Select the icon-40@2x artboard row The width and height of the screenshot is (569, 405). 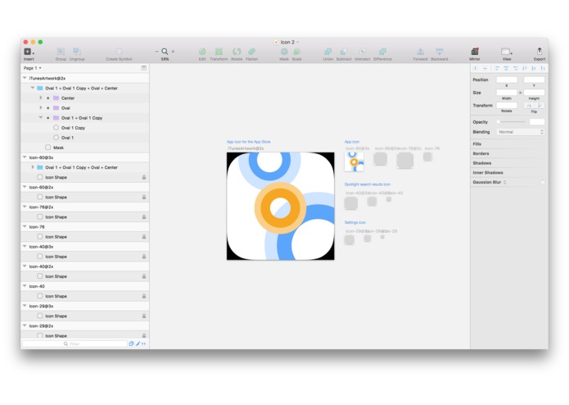[85, 266]
